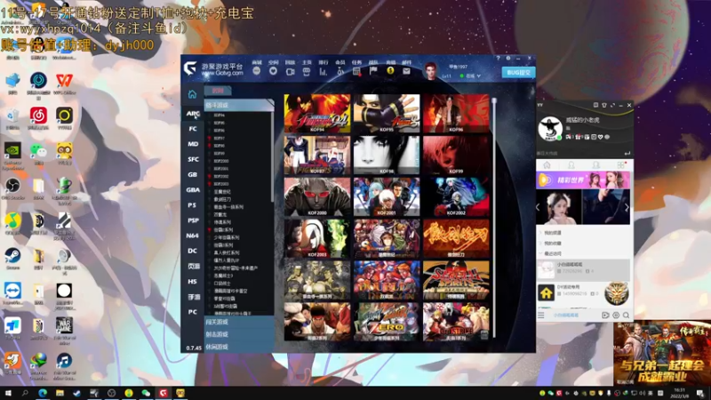Select KOF2002 in the game list
The width and height of the screenshot is (711, 400).
click(221, 176)
